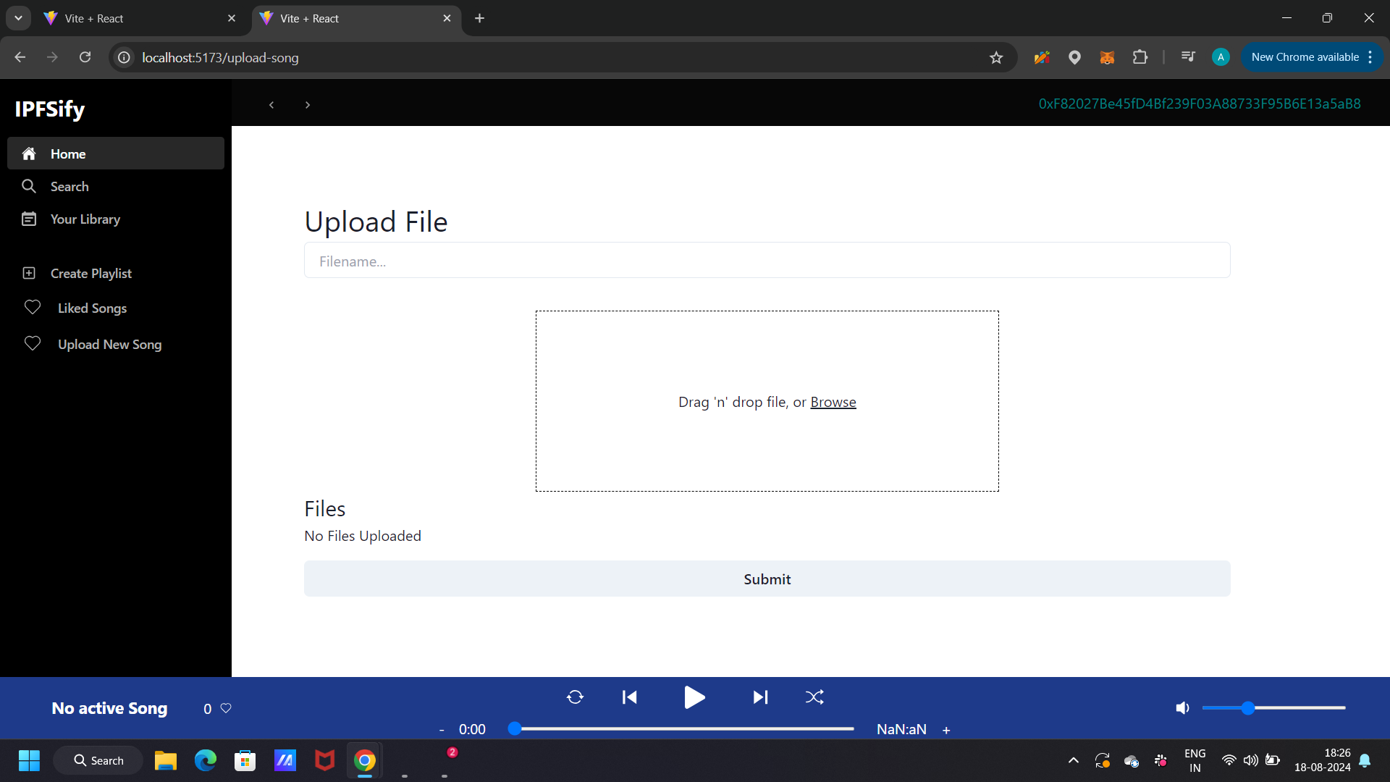Open Search from the sidebar
This screenshot has width=1390, height=782.
[x=69, y=187]
